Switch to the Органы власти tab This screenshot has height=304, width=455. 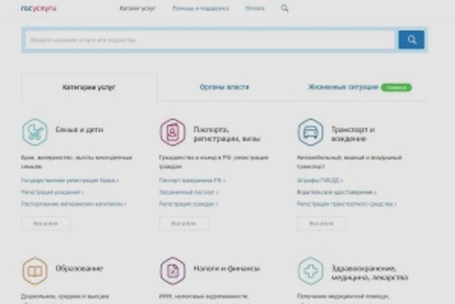[225, 87]
